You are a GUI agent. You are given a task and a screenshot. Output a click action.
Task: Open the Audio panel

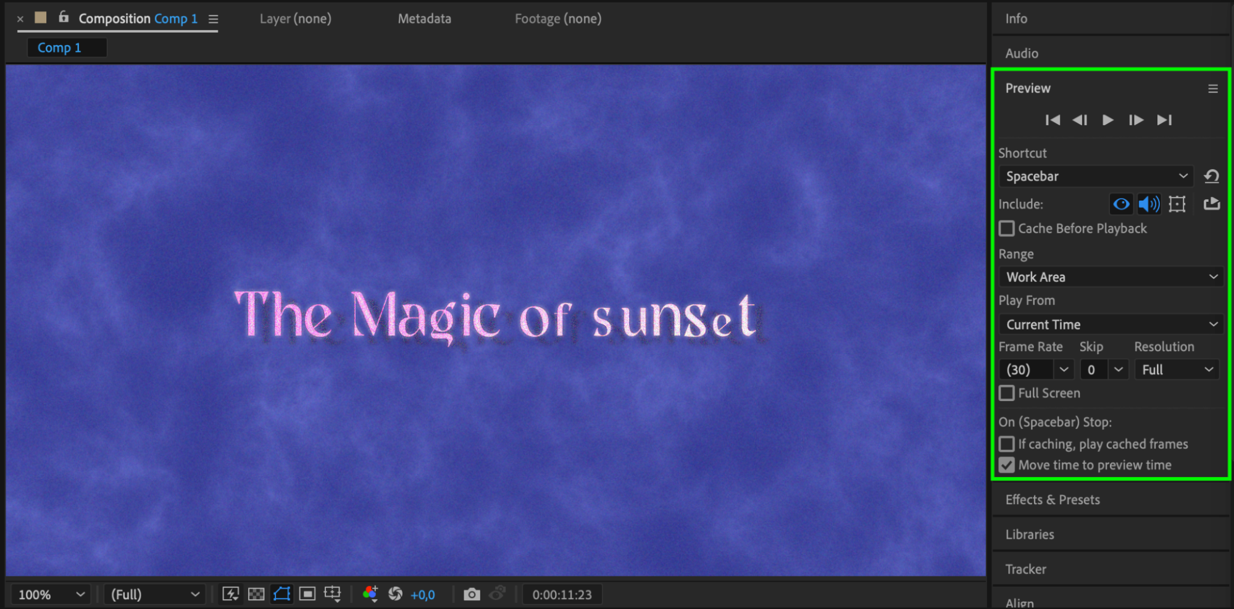(1022, 53)
